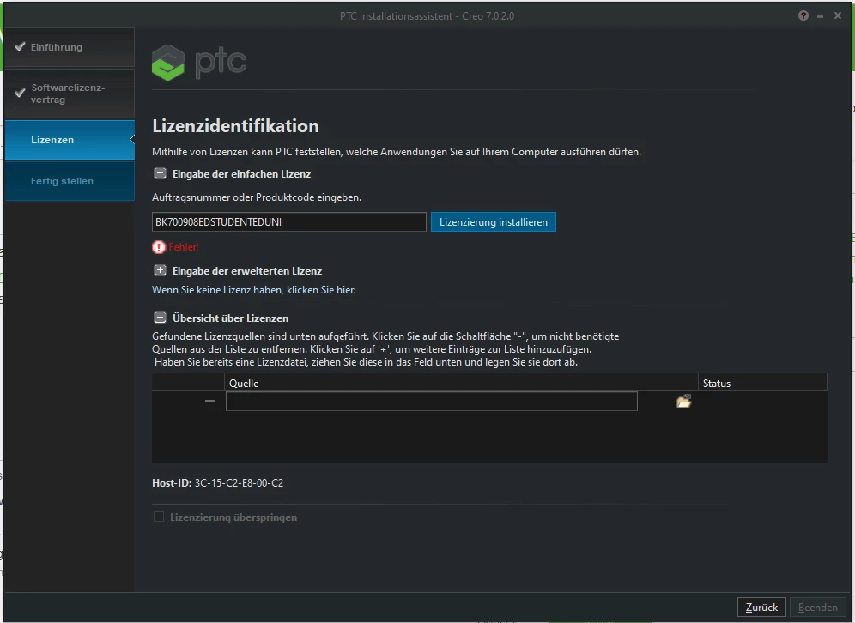This screenshot has height=623, width=855.
Task: Focus the Quelle license source field
Action: [431, 401]
